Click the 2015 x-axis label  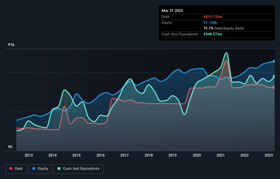pos(76,155)
